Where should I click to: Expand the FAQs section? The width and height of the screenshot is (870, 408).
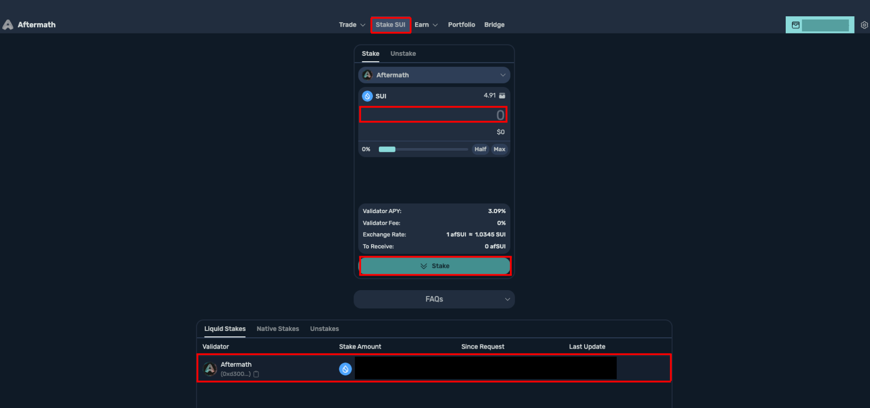pyautogui.click(x=434, y=299)
